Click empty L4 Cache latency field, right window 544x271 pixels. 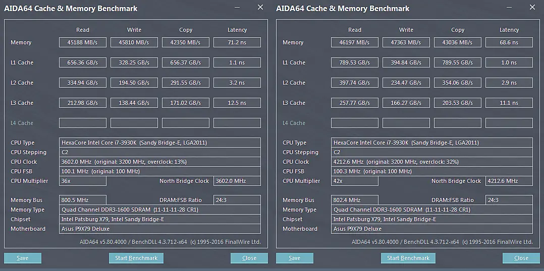pos(509,123)
